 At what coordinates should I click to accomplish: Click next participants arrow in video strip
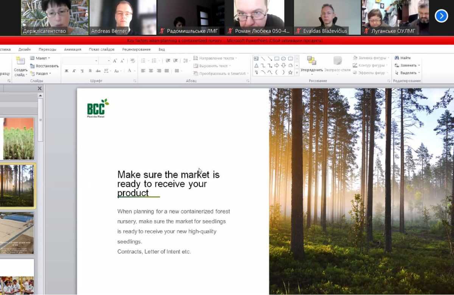pyautogui.click(x=441, y=16)
